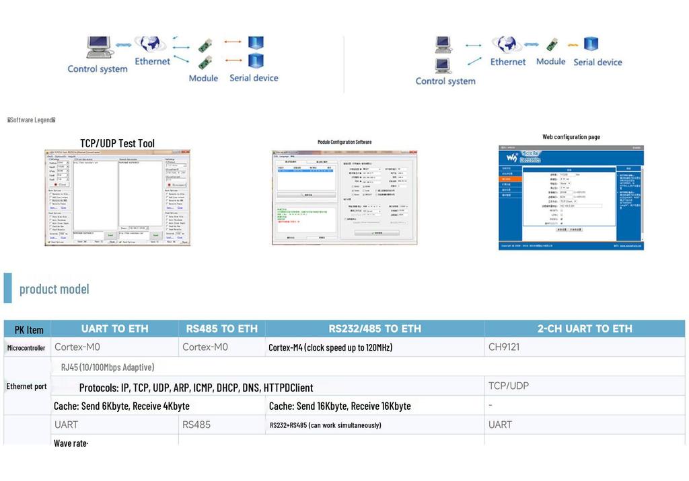Click the double arrow between computer and Ethernet globe
The height and width of the screenshot is (481, 689).
pos(124,45)
